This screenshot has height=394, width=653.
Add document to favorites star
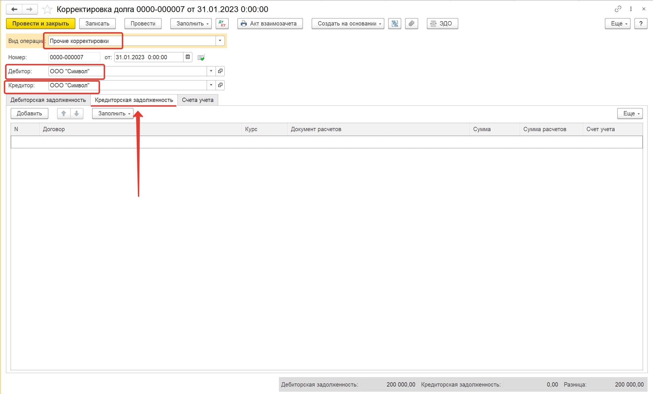47,9
